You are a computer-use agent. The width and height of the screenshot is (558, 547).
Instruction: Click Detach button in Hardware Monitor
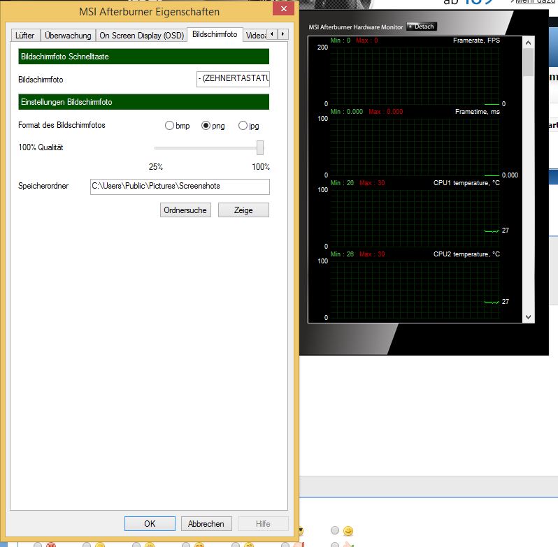[422, 27]
